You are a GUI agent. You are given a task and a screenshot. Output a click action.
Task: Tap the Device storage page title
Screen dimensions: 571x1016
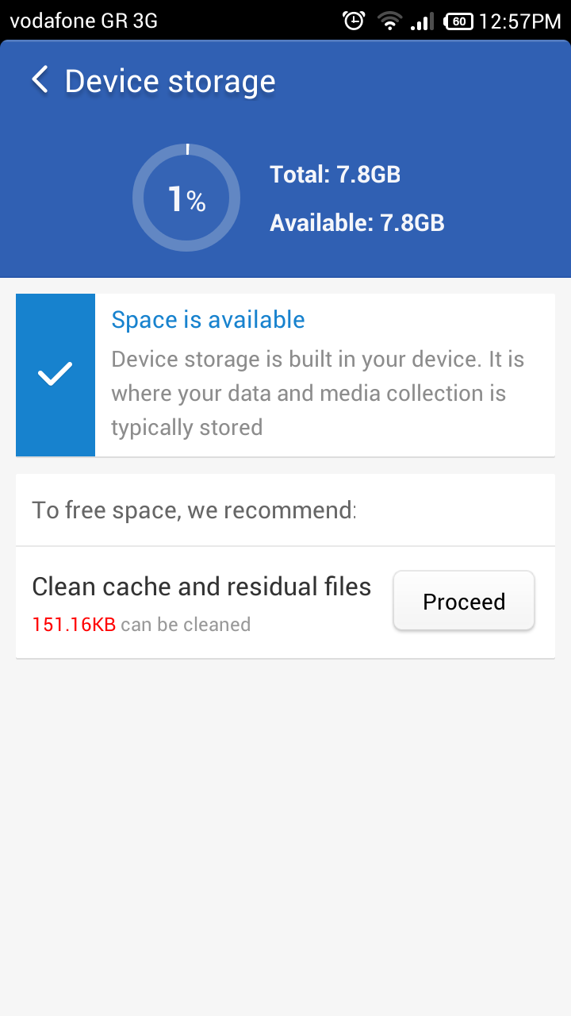pyautogui.click(x=170, y=81)
